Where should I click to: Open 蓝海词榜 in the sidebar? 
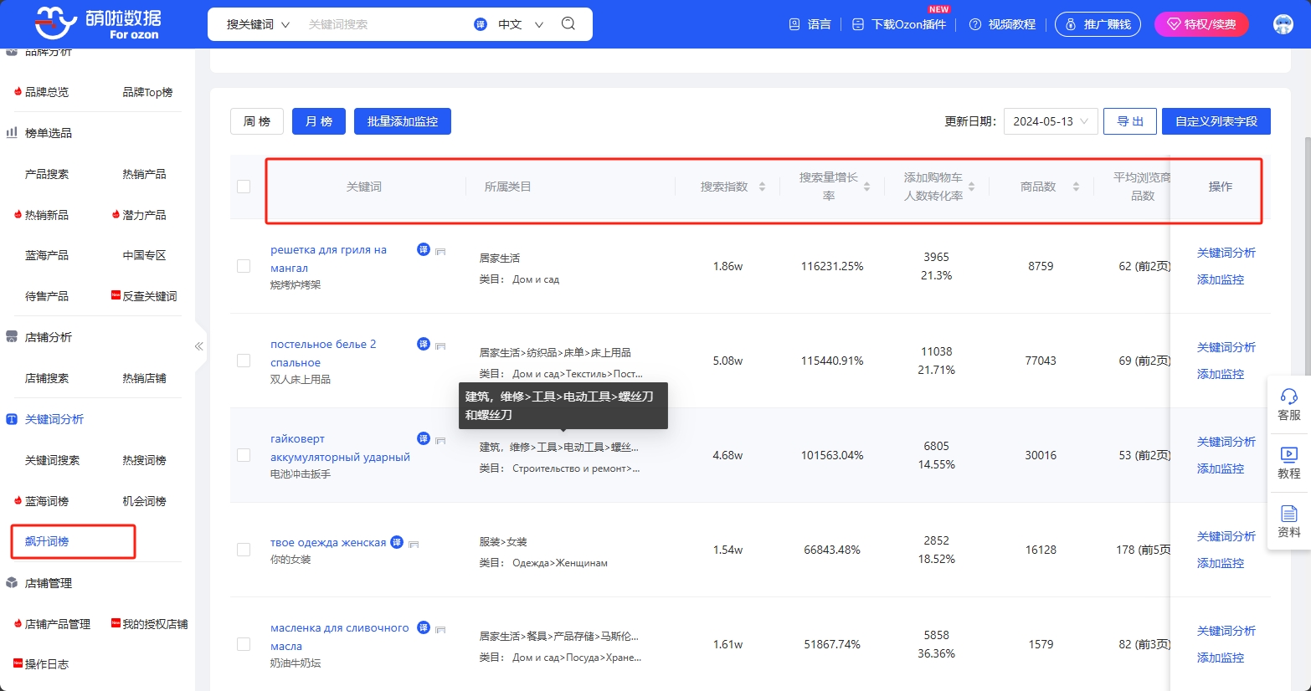[x=47, y=501]
